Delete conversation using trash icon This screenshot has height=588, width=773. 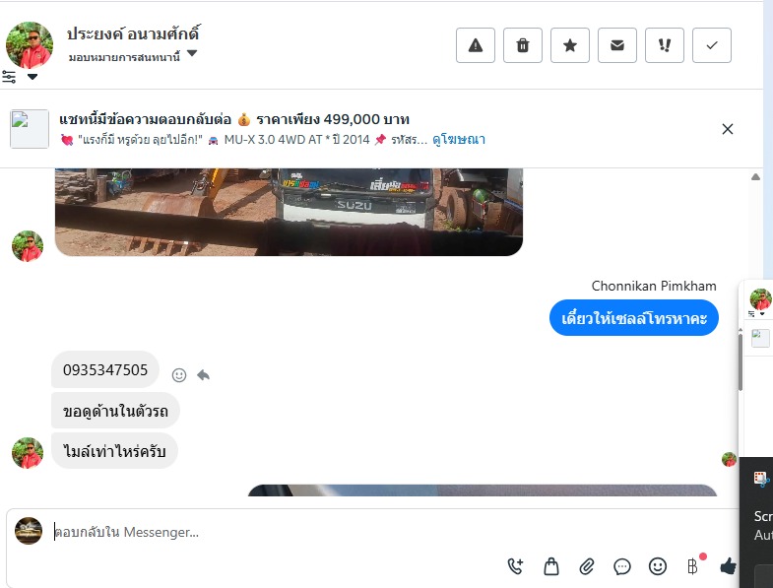[x=523, y=45]
